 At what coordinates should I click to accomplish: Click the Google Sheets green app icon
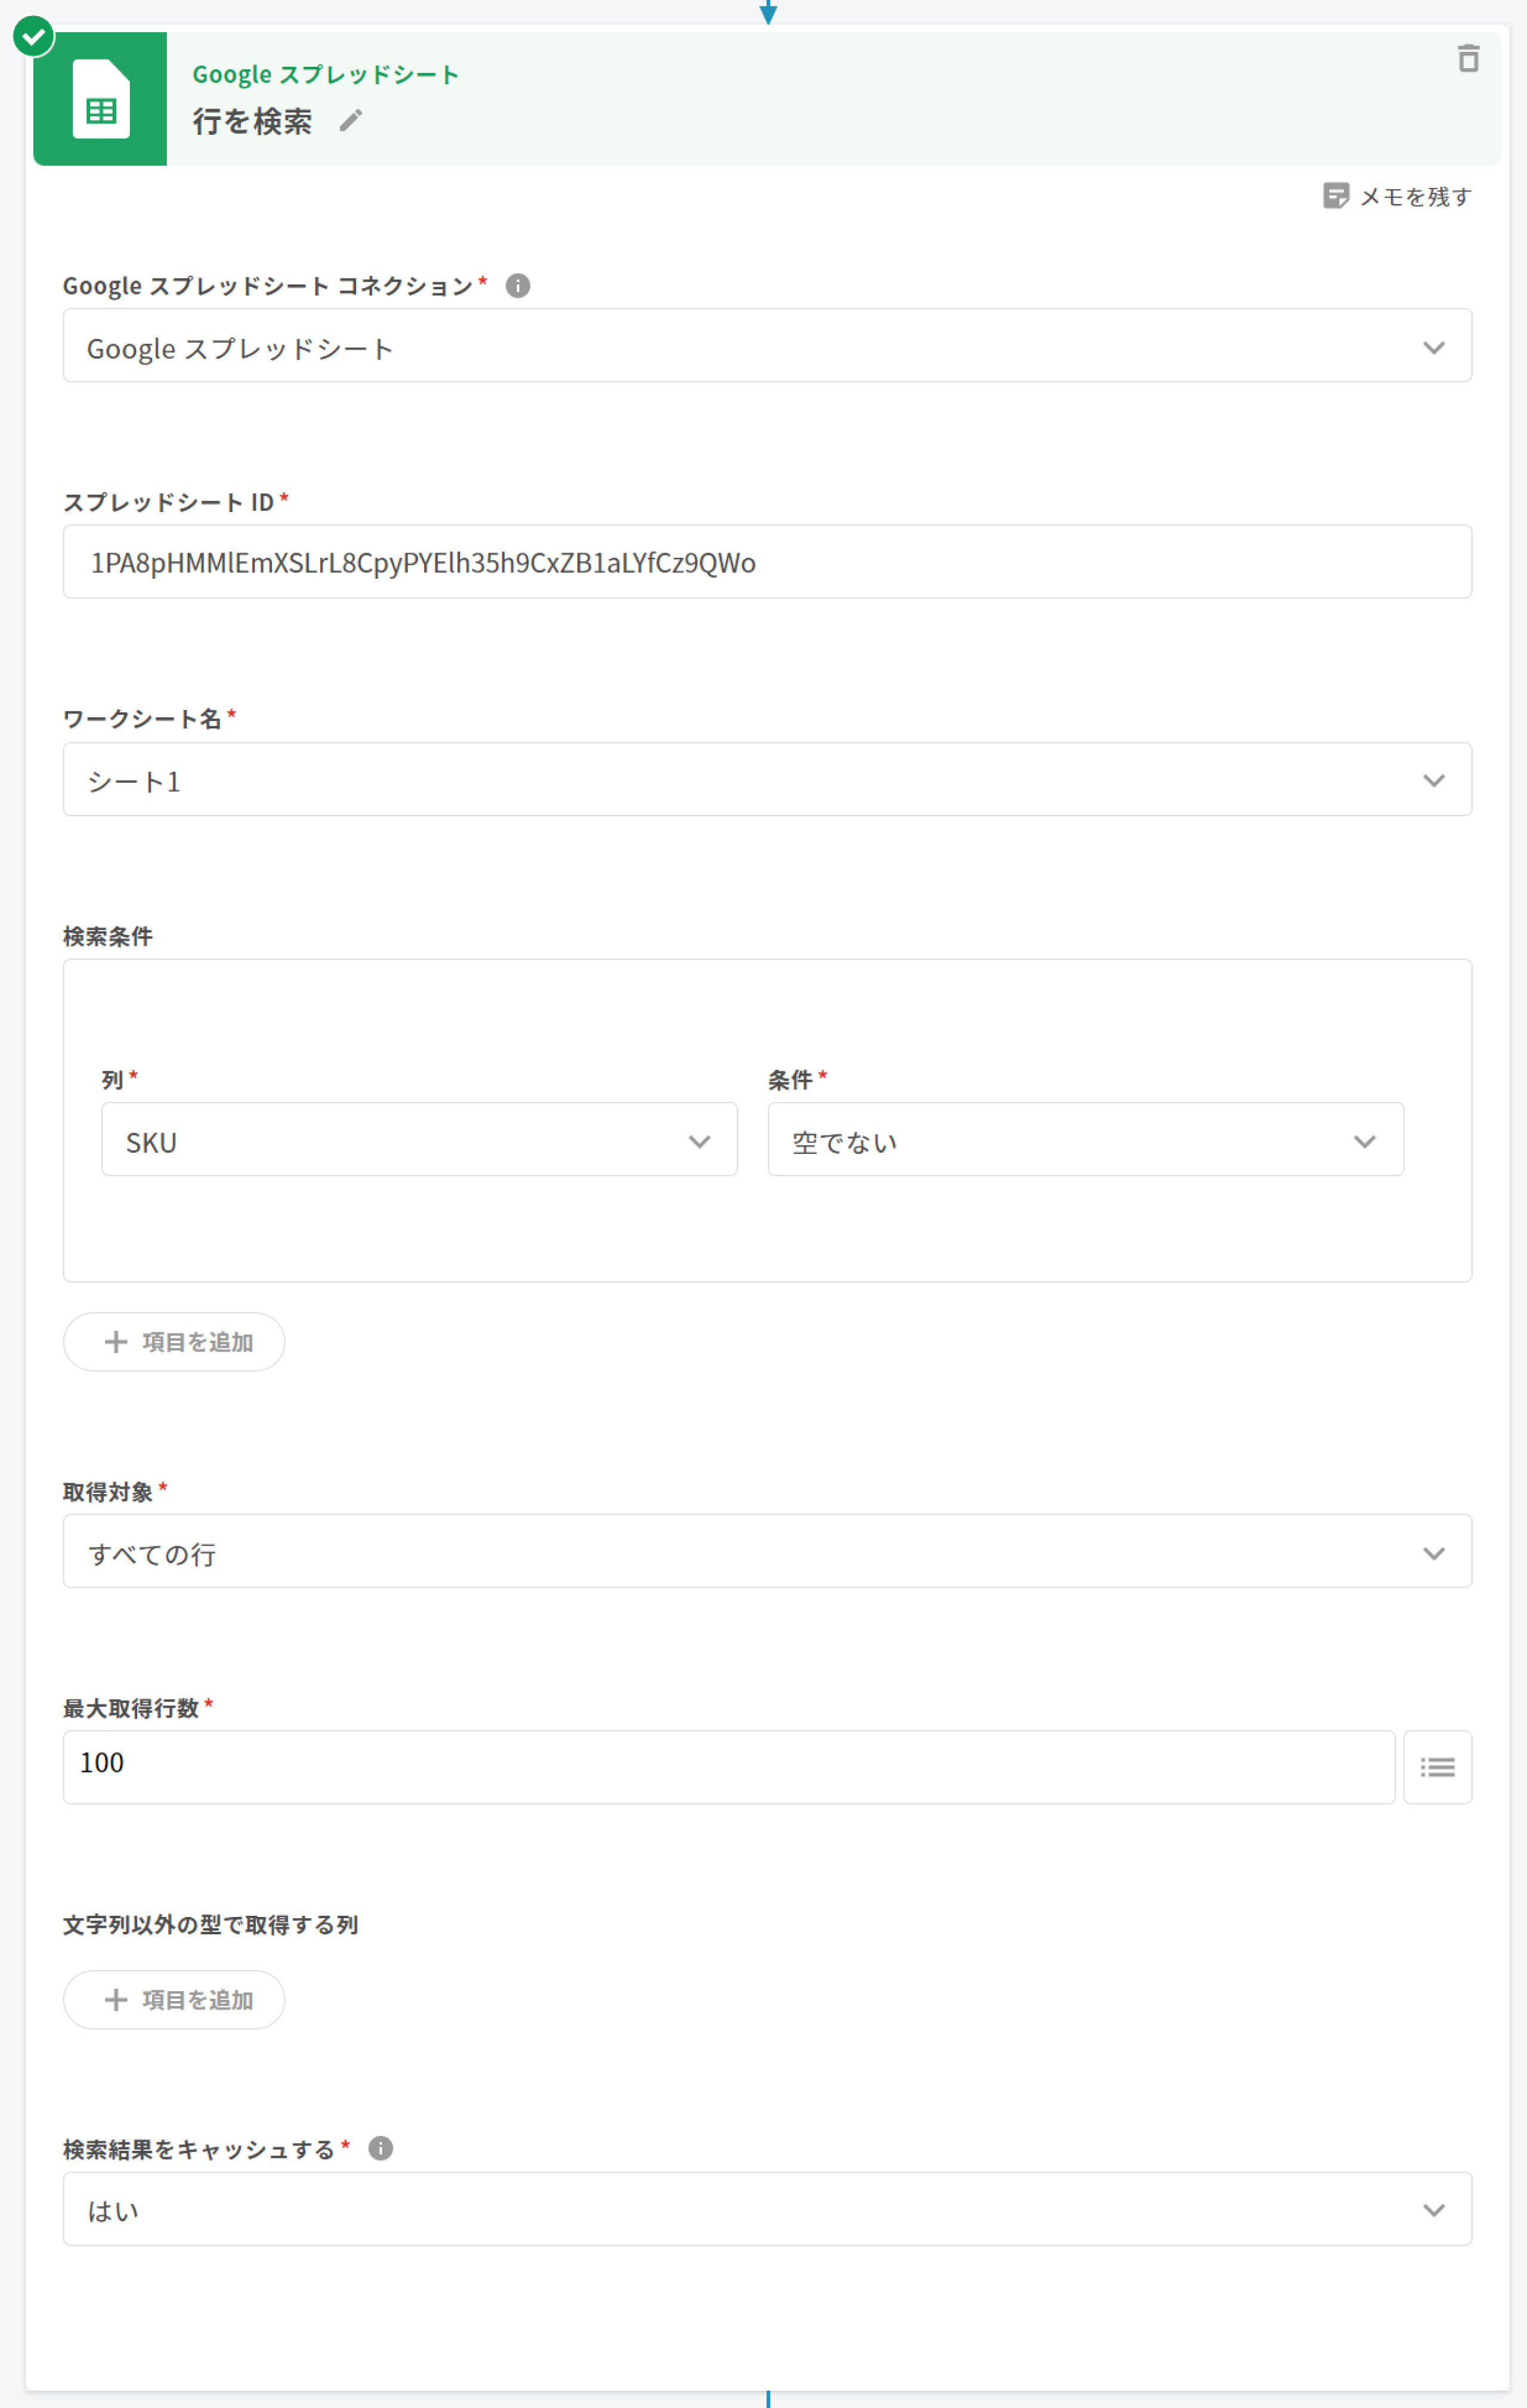pos(100,99)
